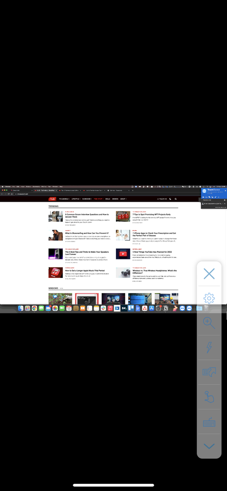The height and width of the screenshot is (491, 227).
Task: Expand the PC & MOBILE nav menu
Action: (64, 199)
